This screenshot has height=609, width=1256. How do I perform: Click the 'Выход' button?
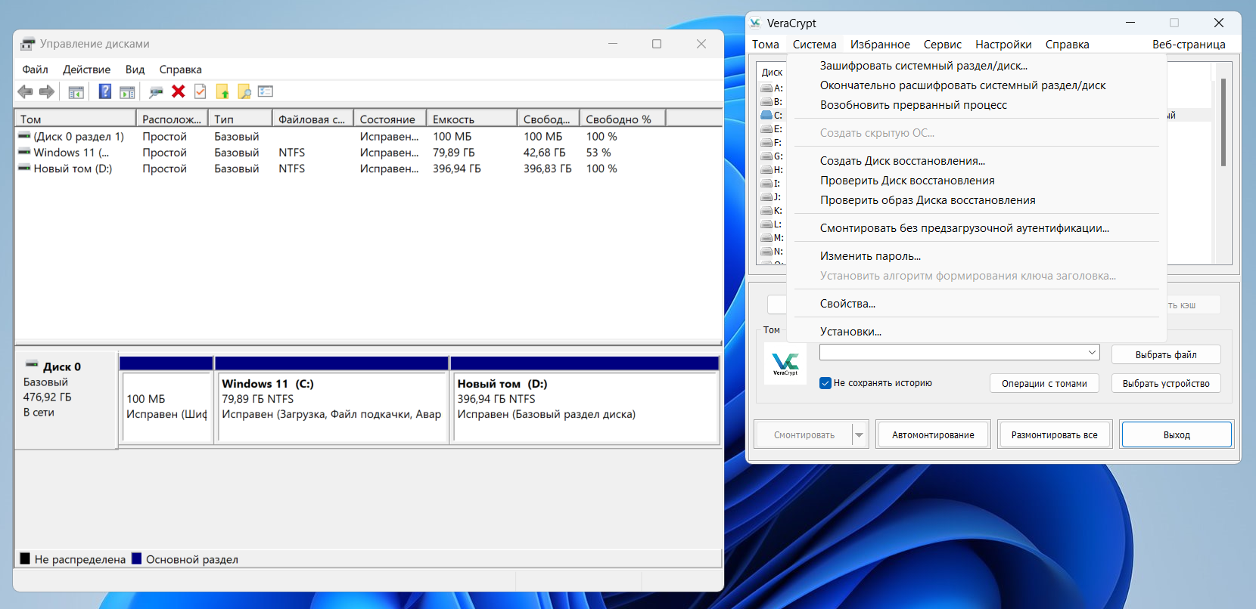coord(1177,435)
